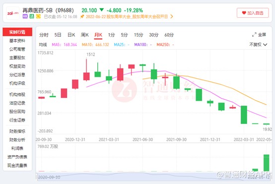Click the MA10: 466.132 indicator label
The width and height of the screenshot is (275, 184).
tap(95, 45)
